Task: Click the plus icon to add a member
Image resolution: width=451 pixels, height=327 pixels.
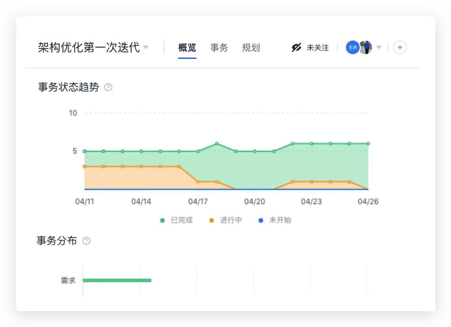Action: coord(400,47)
